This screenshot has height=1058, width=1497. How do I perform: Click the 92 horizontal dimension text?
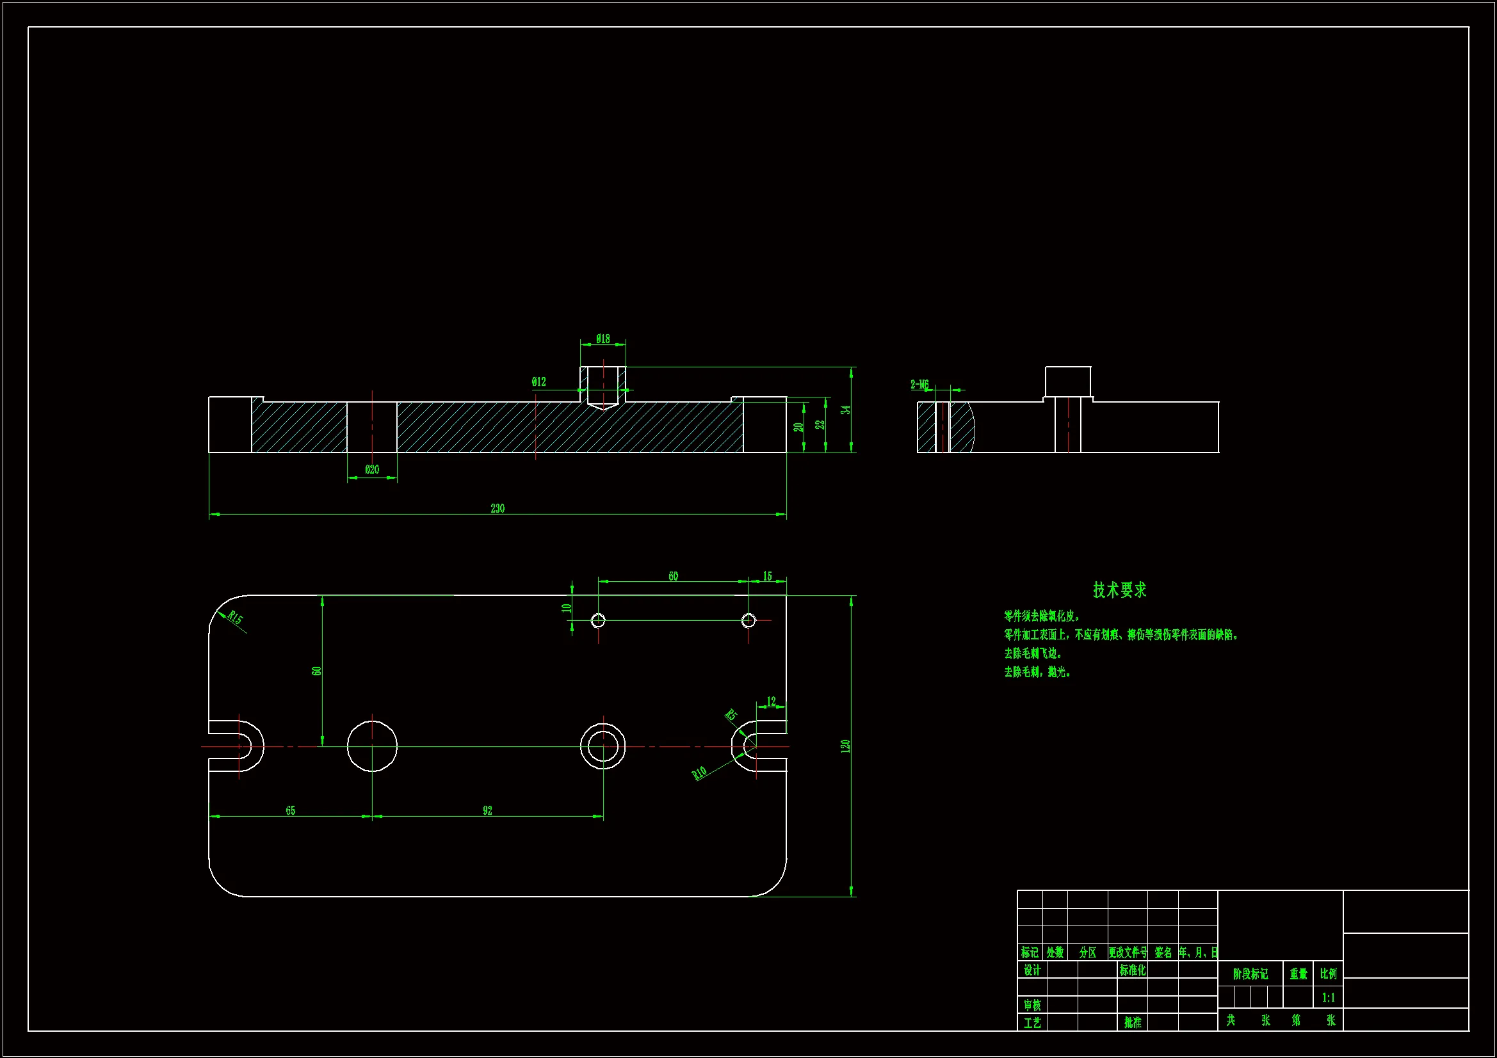(x=487, y=810)
